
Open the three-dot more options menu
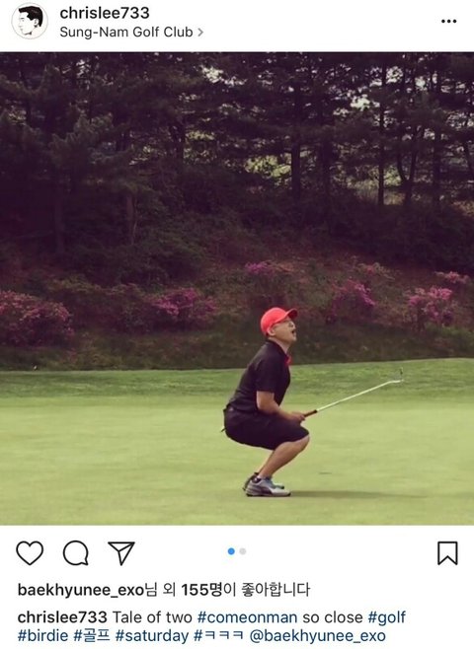pos(448,21)
